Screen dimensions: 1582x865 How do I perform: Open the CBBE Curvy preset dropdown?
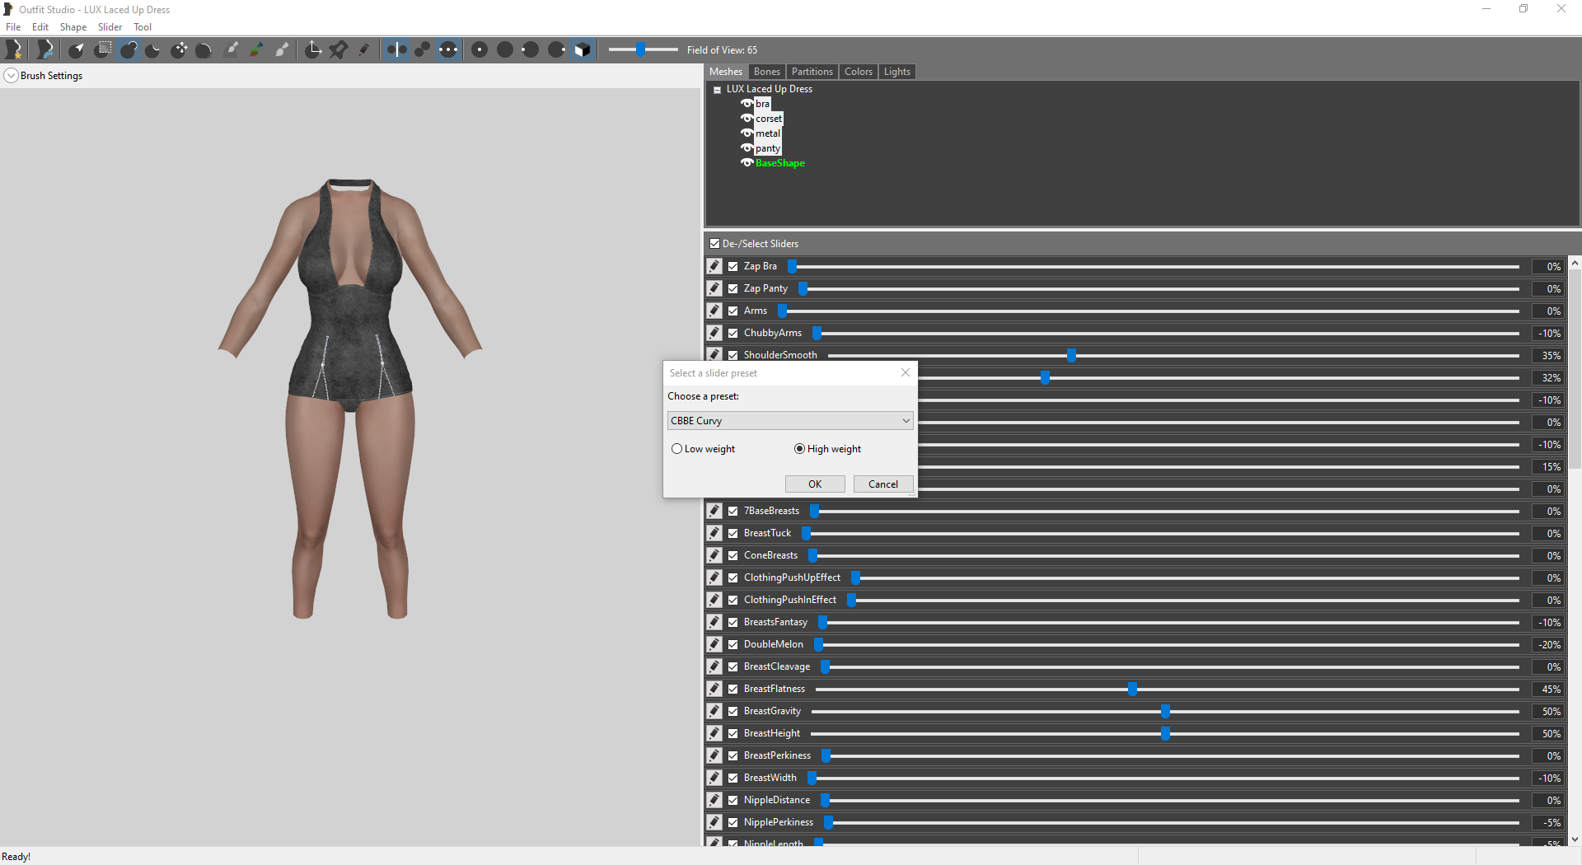click(x=789, y=421)
